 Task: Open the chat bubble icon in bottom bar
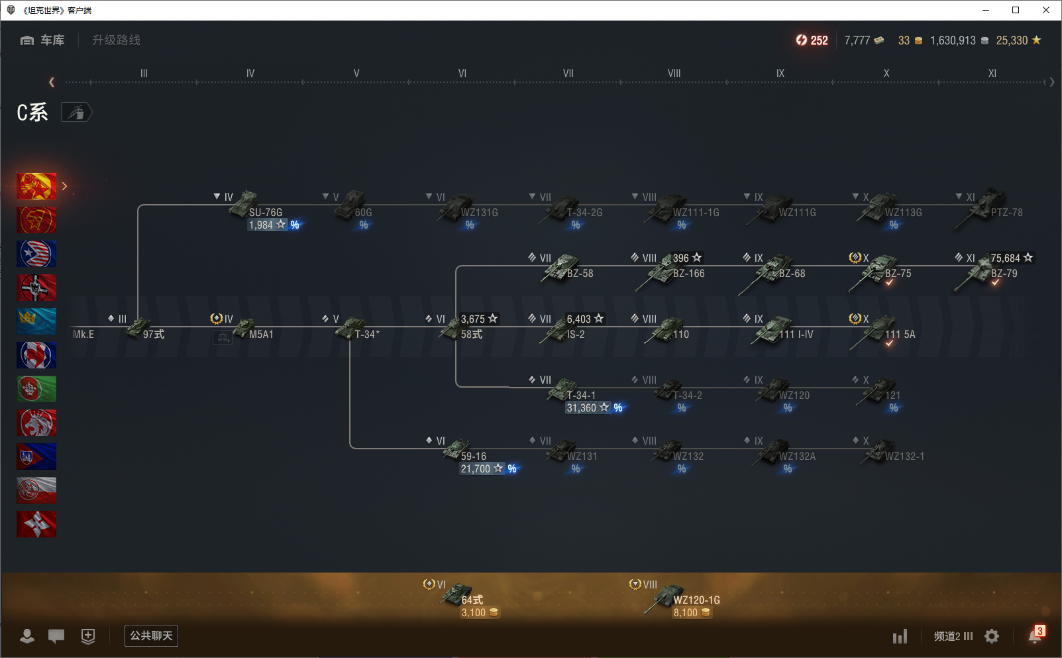(x=56, y=636)
